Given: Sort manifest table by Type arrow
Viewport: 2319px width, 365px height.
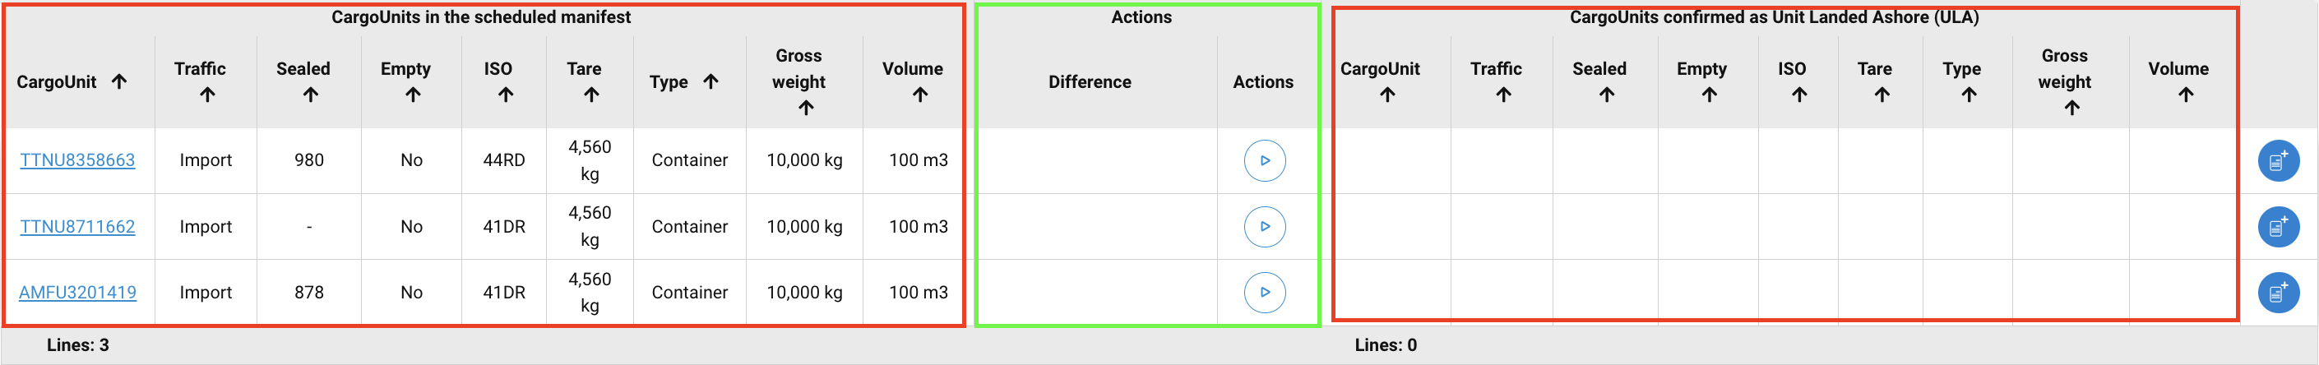Looking at the screenshot, I should pyautogui.click(x=711, y=82).
